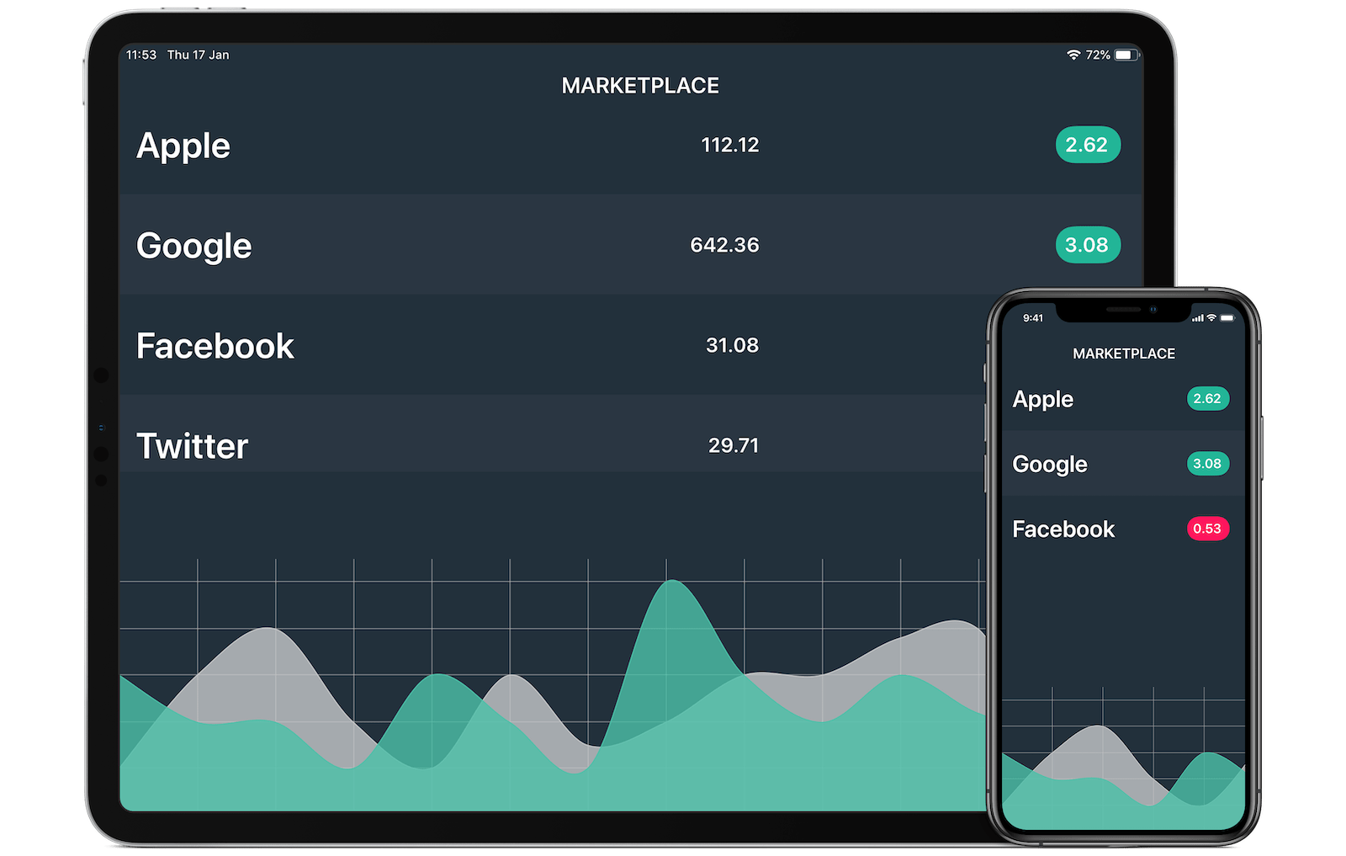Select the Apple row on iPhone

pos(1123,399)
